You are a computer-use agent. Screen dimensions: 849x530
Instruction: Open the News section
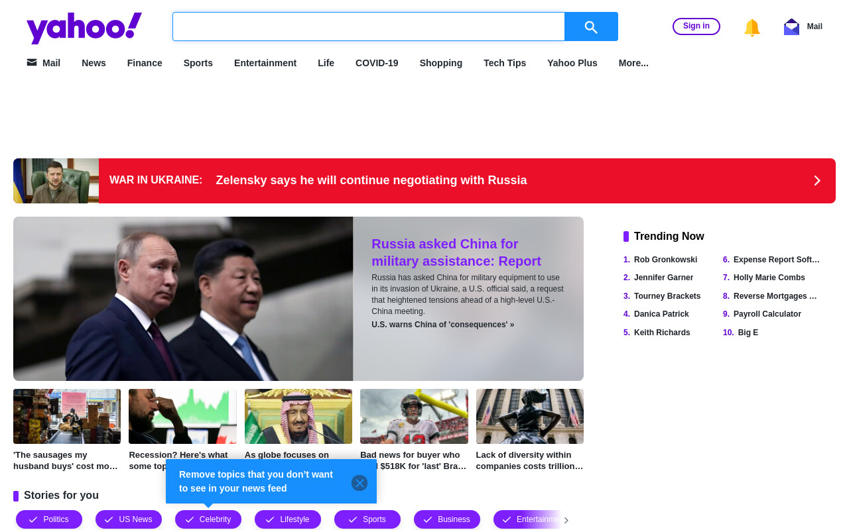point(94,63)
